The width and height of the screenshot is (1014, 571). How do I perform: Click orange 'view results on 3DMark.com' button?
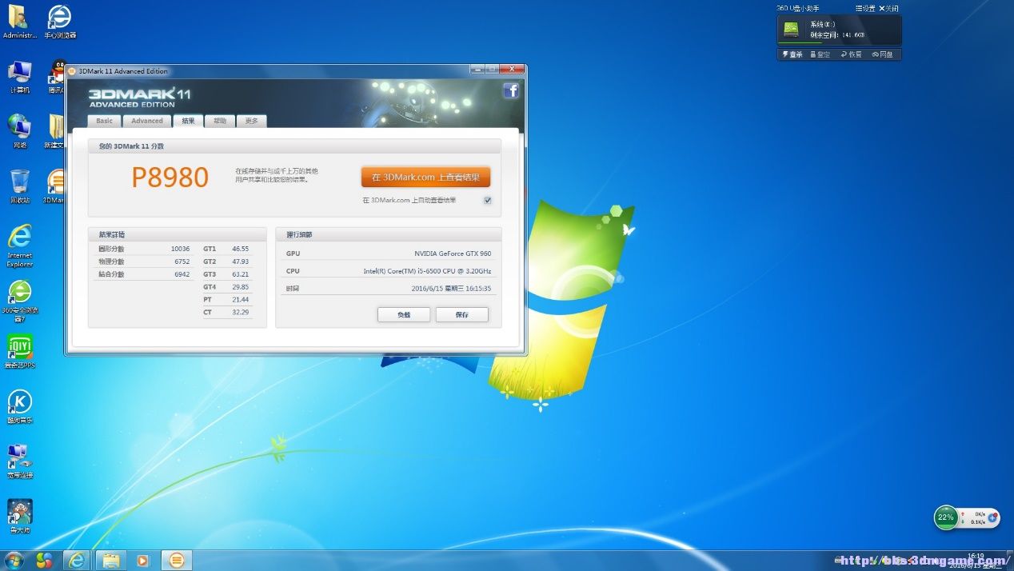[425, 177]
